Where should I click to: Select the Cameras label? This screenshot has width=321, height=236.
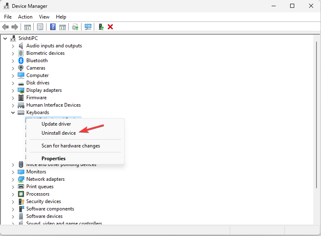[36, 68]
